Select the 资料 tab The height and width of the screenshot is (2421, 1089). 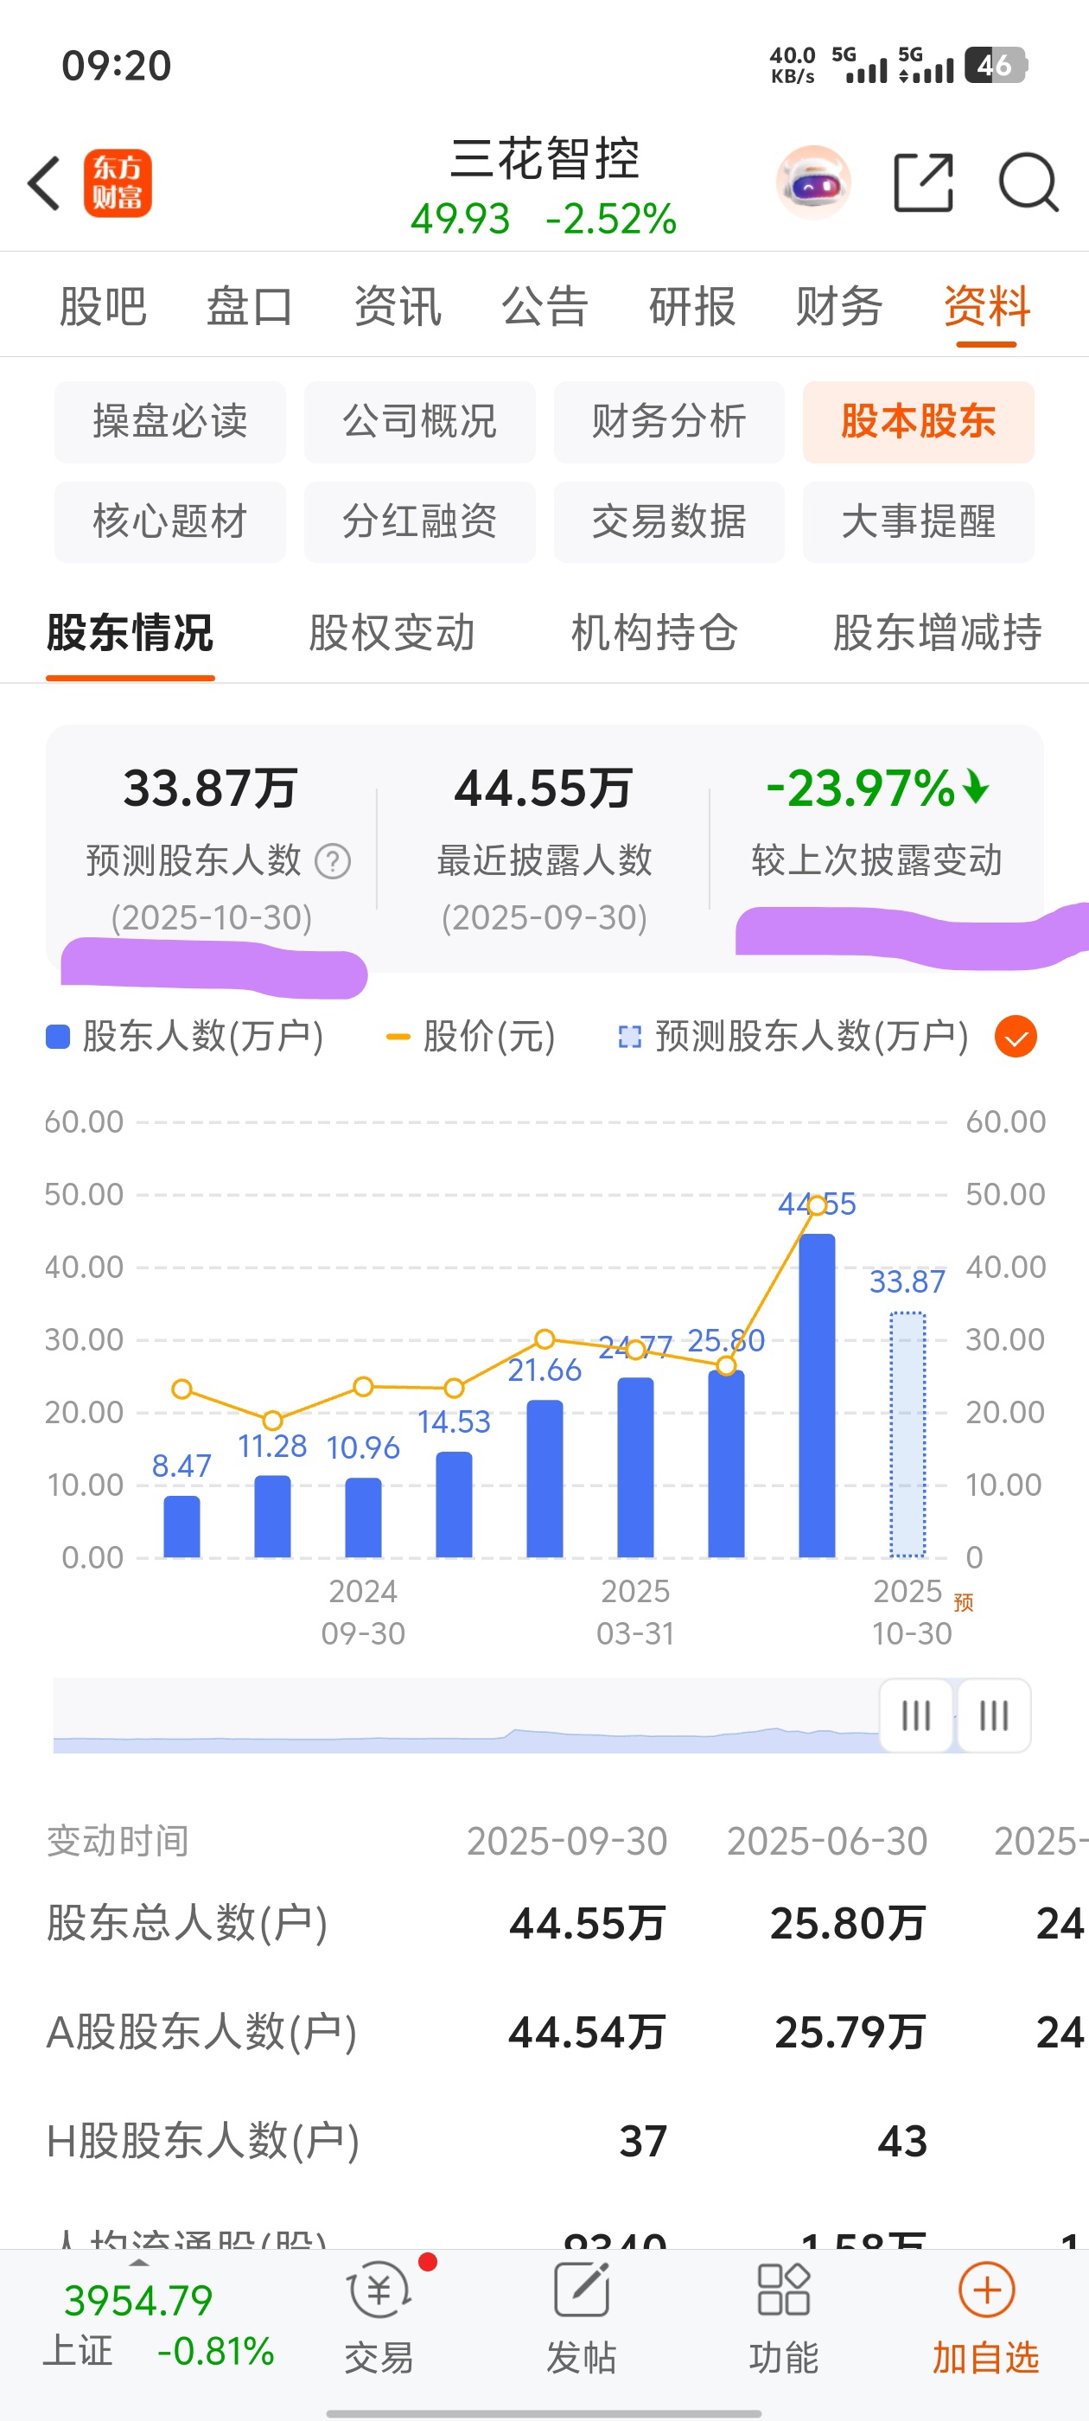click(x=987, y=306)
